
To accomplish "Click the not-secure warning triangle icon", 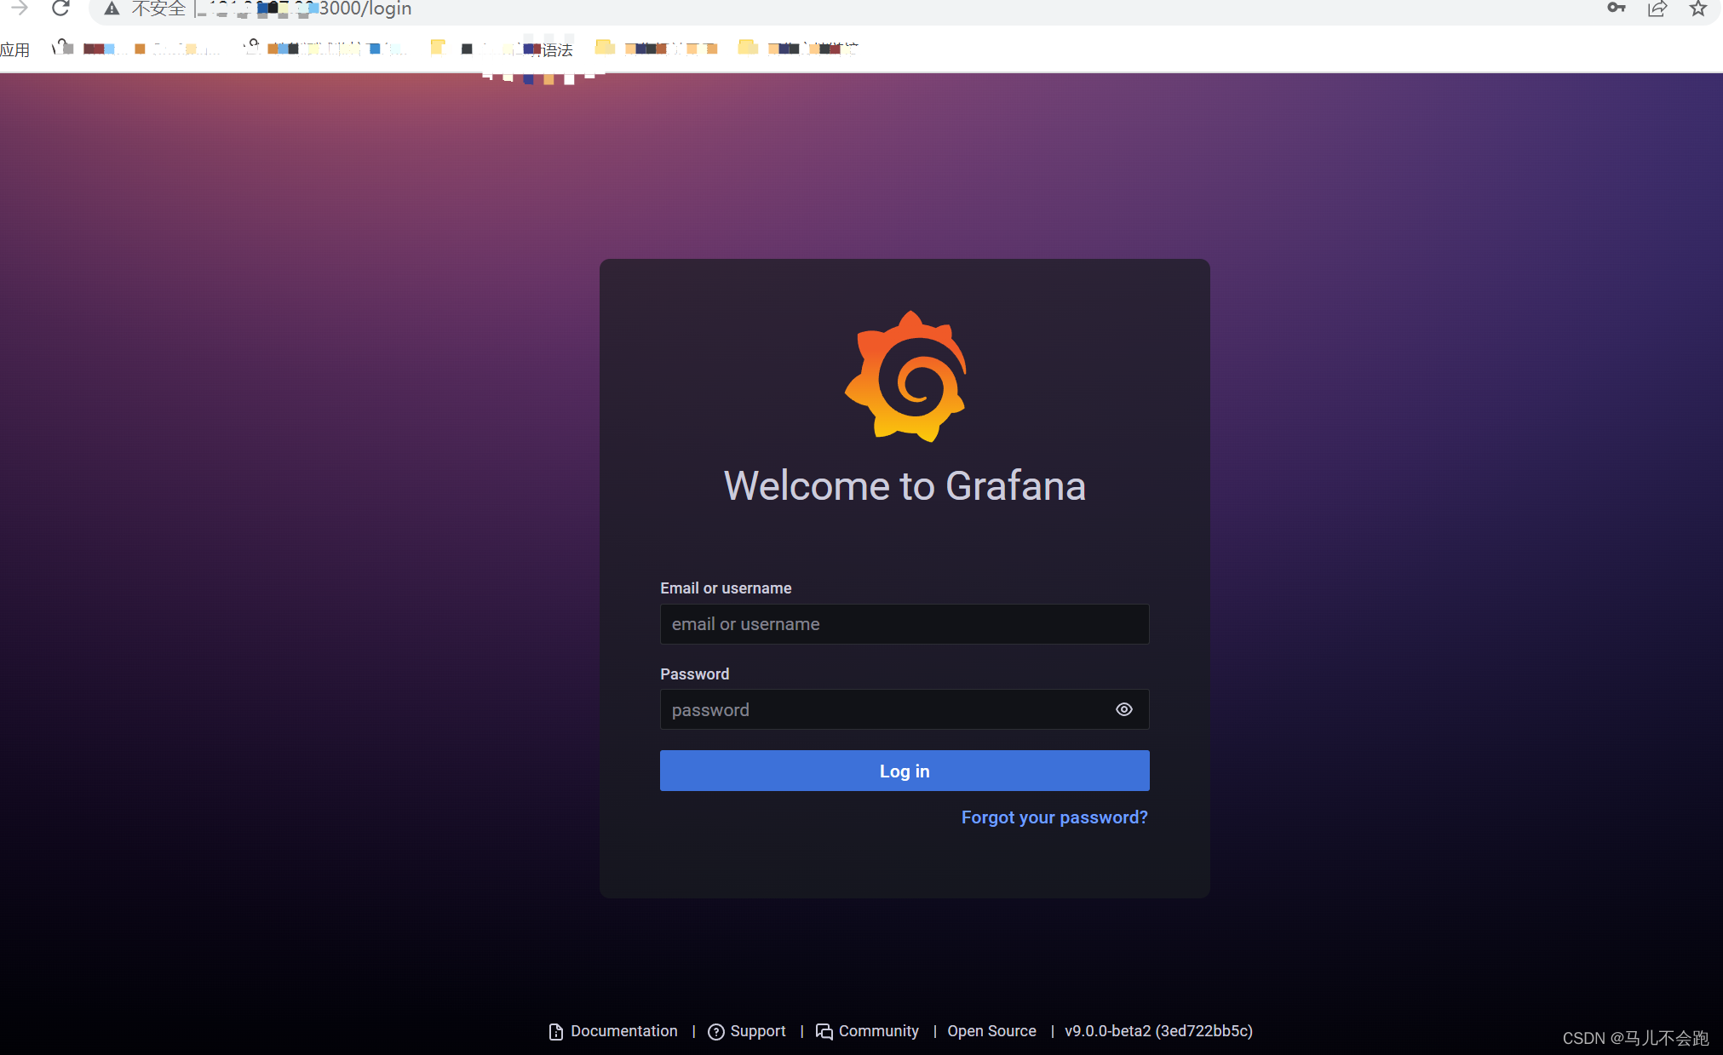I will (112, 9).
